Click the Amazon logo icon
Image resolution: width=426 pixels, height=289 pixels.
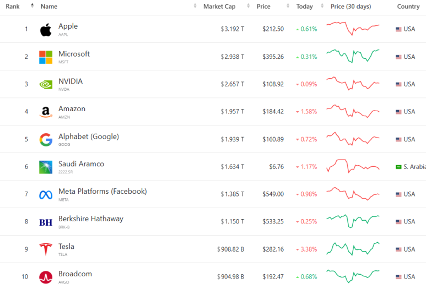(46, 112)
